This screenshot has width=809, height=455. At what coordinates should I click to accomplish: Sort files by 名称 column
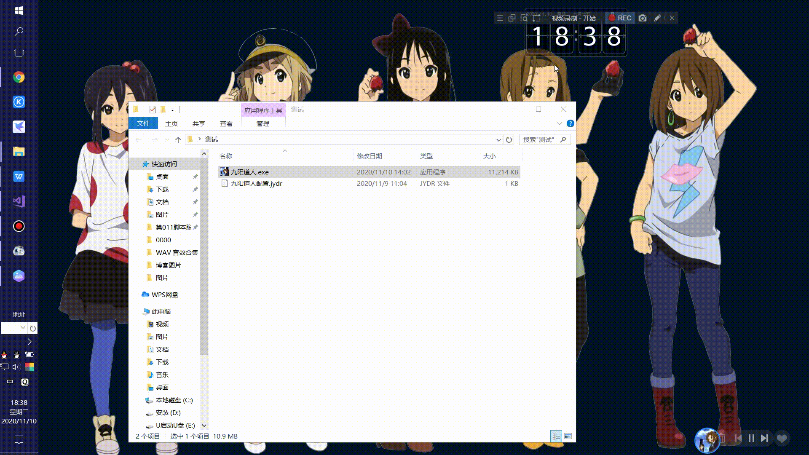point(285,156)
